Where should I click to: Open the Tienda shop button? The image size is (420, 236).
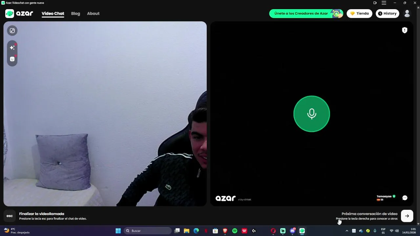point(359,13)
